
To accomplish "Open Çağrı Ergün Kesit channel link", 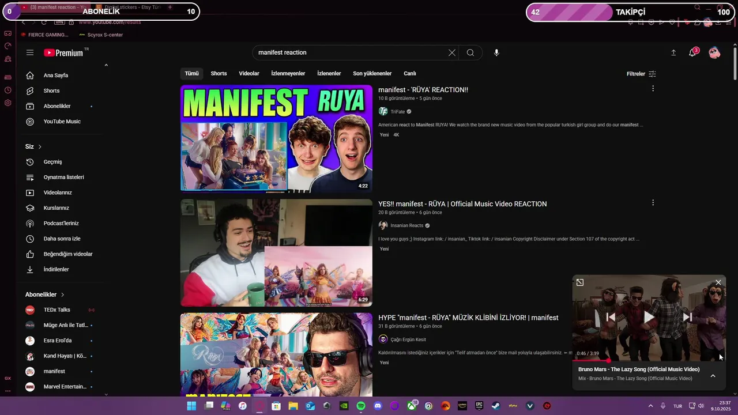I will click(408, 339).
